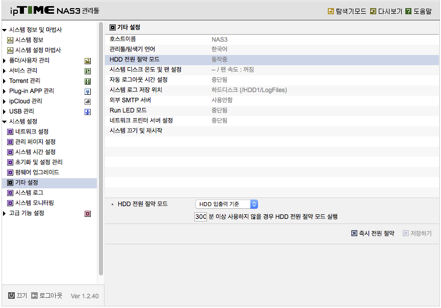Click the 고급 기능 설정 red icon
Image resolution: width=441 pixels, height=308 pixels.
(x=88, y=214)
